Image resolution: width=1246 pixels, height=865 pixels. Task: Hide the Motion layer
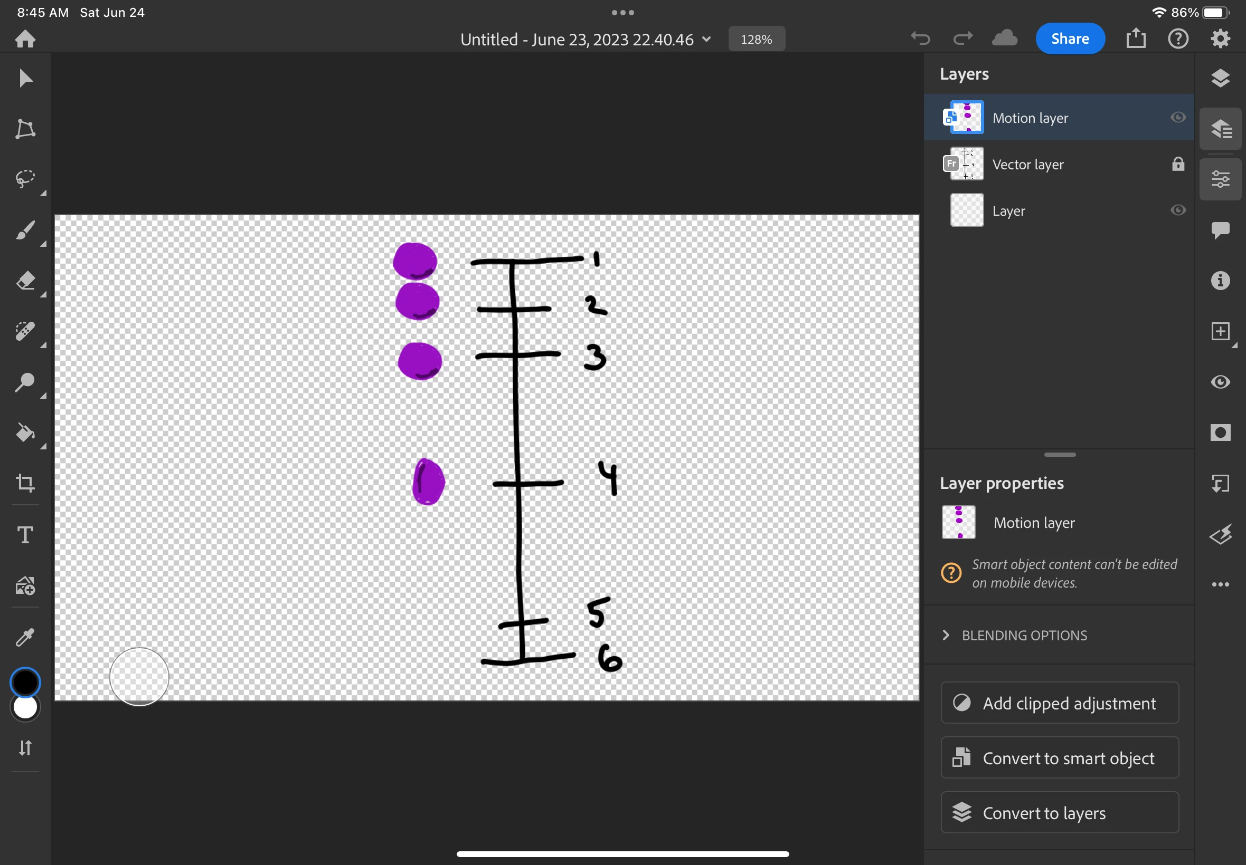point(1178,118)
